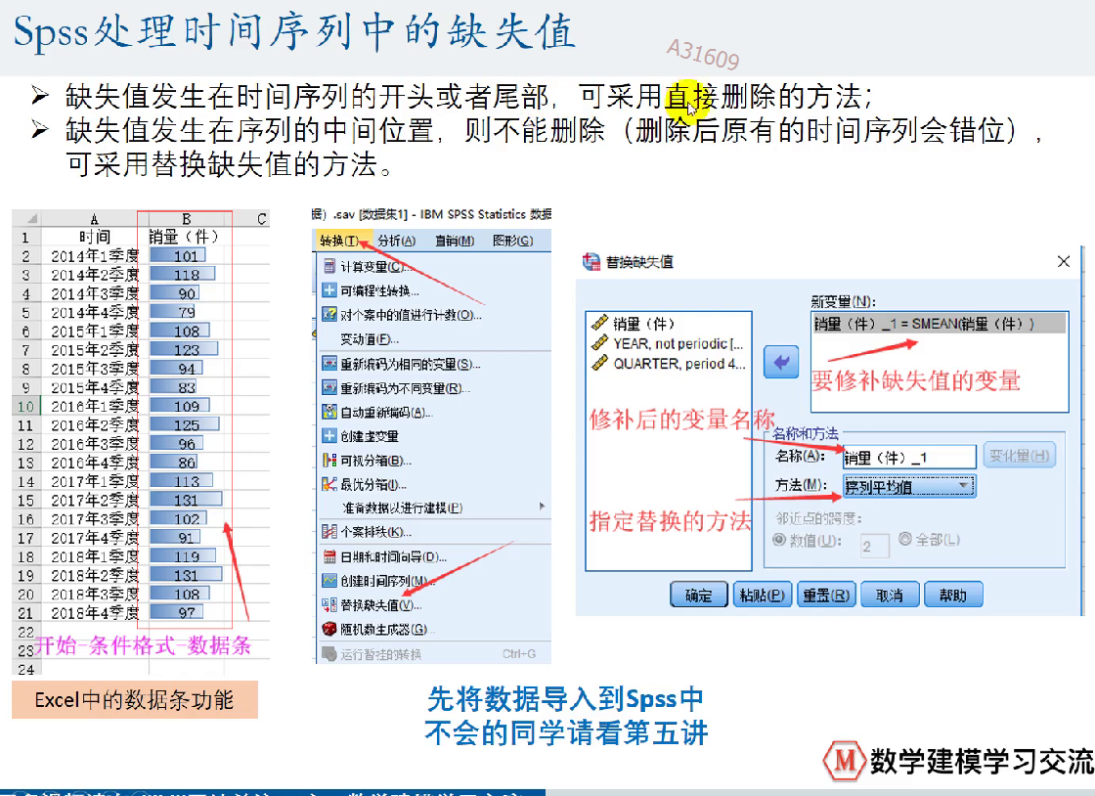
Task: Click the 重置(R) button
Action: tap(826, 595)
